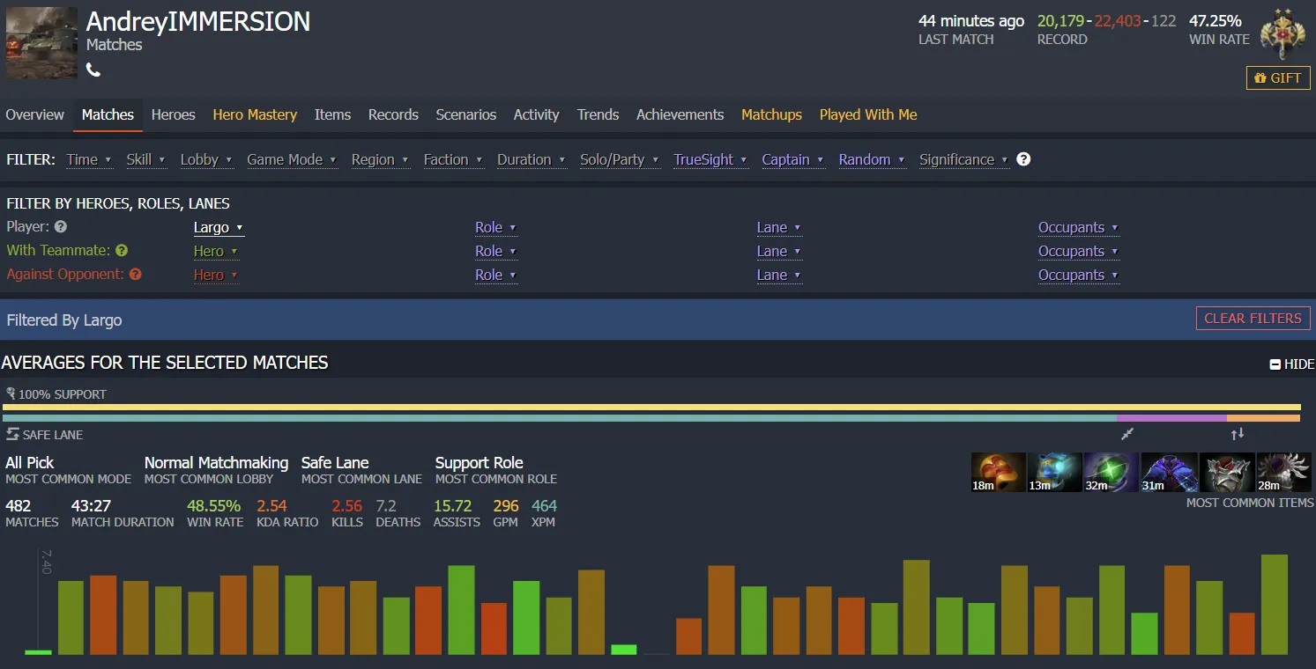Click the blue cloak item labeled 31m

point(1168,472)
